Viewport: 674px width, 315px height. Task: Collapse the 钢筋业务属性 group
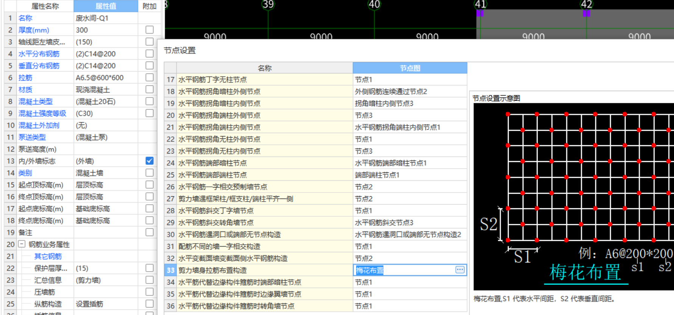click(x=22, y=244)
